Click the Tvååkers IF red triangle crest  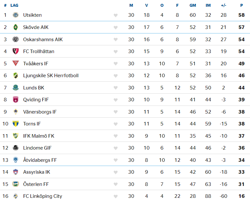pos(15,63)
